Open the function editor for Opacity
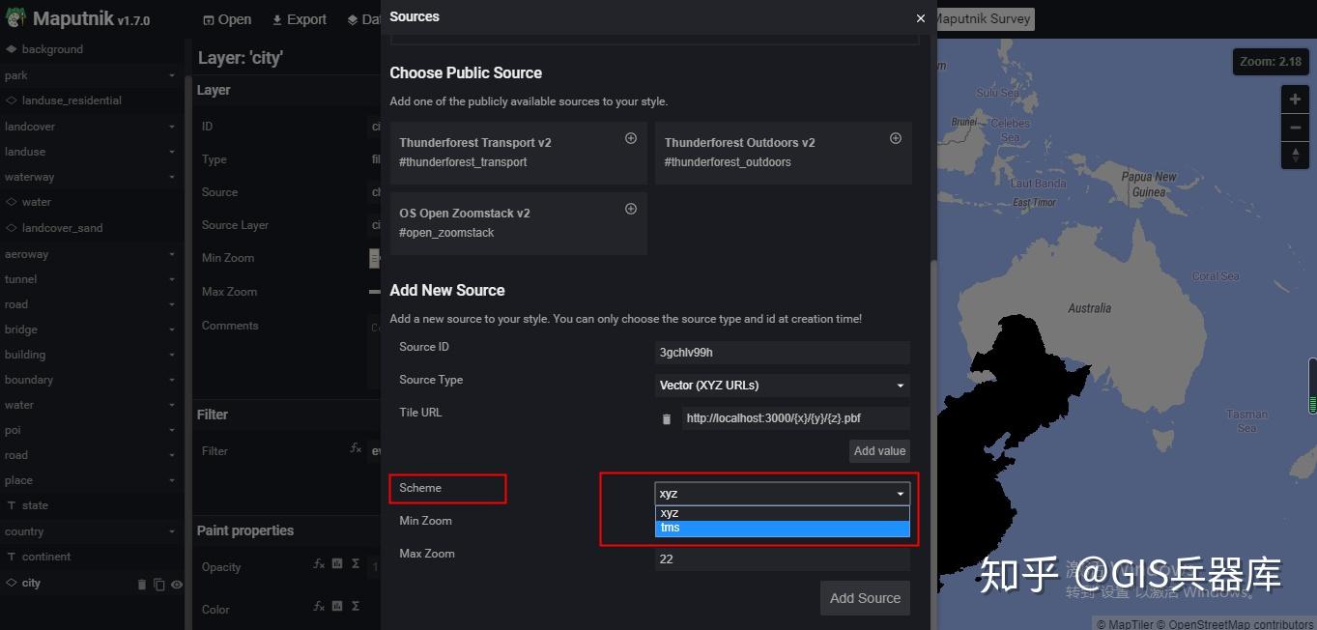Image resolution: width=1317 pixels, height=630 pixels. click(x=319, y=567)
